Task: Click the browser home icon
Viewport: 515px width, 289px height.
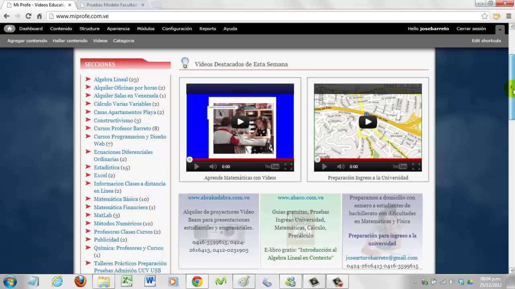Action: click(39, 16)
